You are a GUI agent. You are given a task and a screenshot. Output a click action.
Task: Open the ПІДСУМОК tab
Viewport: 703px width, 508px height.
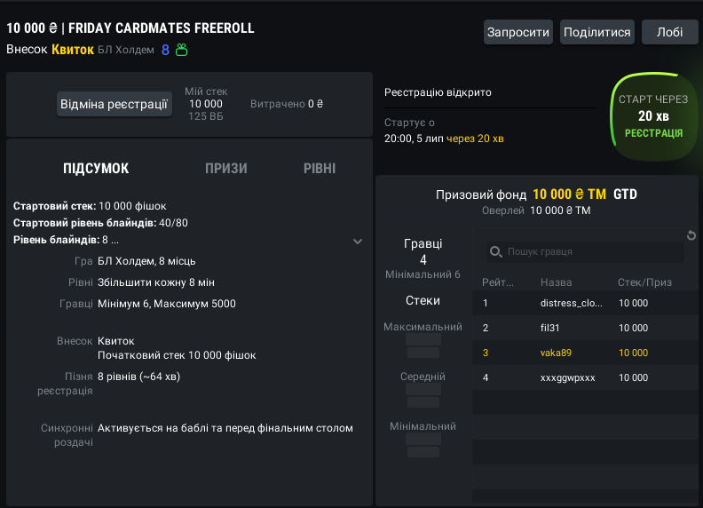click(x=96, y=169)
